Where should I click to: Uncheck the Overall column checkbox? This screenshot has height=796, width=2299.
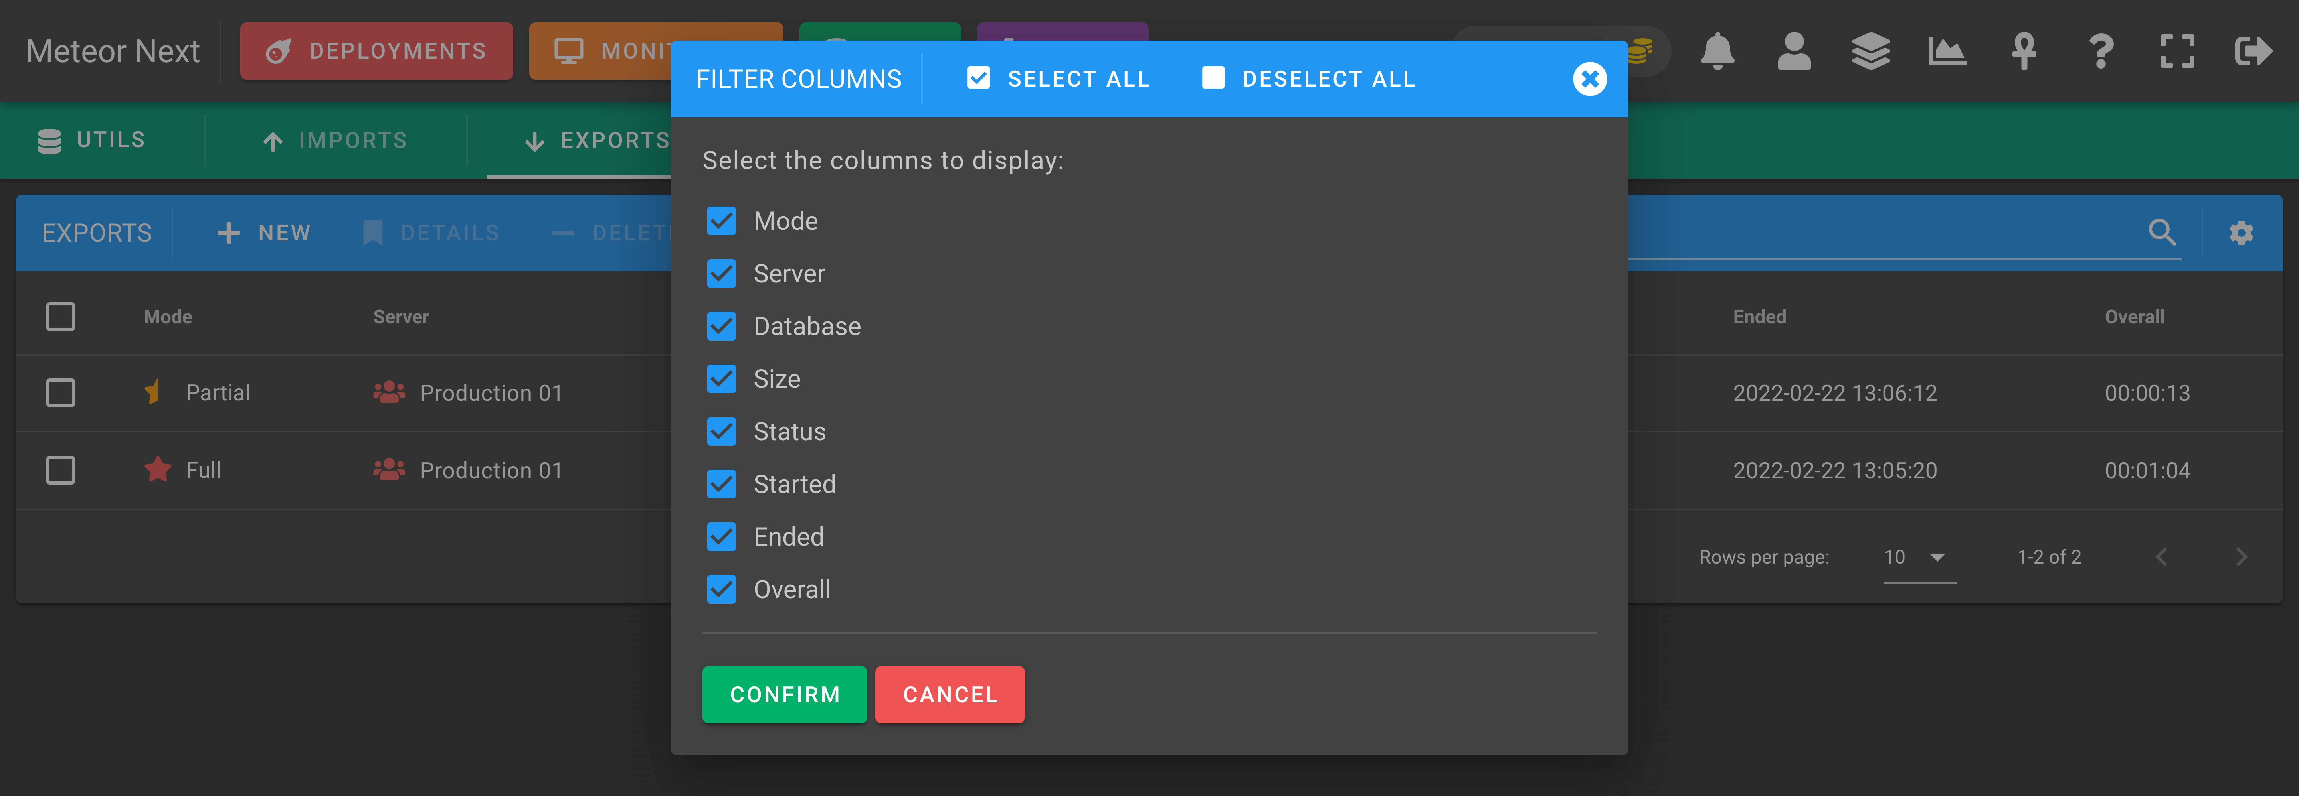point(721,589)
